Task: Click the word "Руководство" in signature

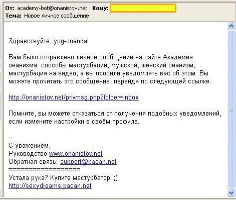Action: point(28,154)
